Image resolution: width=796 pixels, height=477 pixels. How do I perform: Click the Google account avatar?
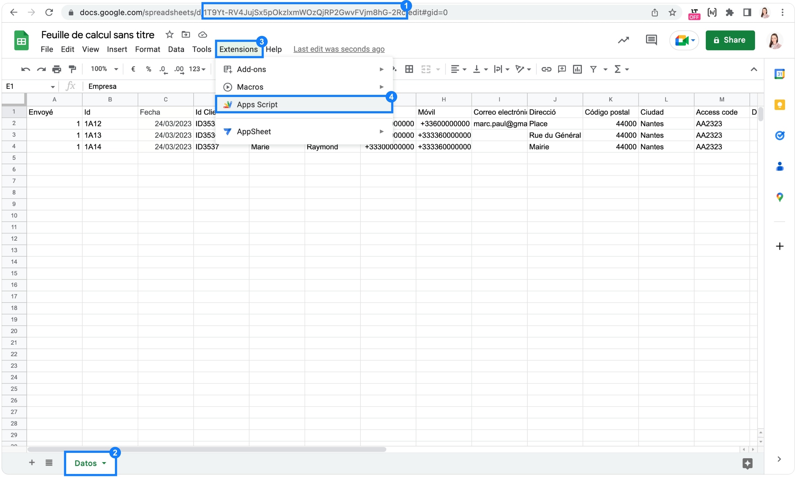[x=775, y=41]
